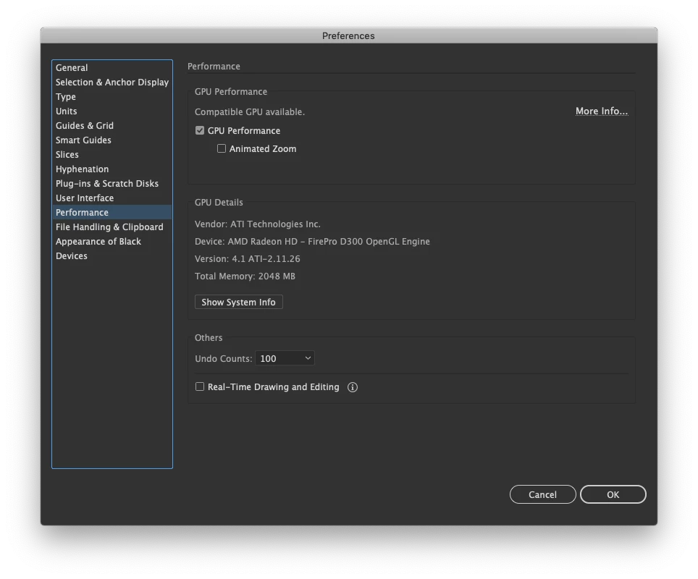698x579 pixels.
Task: Open the General preferences section
Action: [112, 67]
